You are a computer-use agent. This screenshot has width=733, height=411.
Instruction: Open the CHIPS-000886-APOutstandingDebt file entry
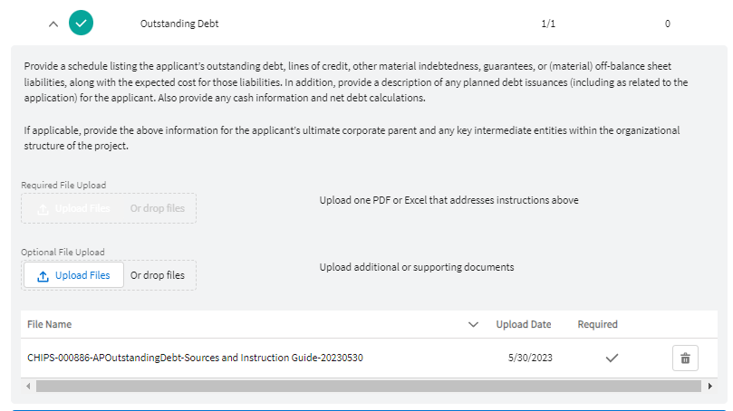click(x=195, y=358)
